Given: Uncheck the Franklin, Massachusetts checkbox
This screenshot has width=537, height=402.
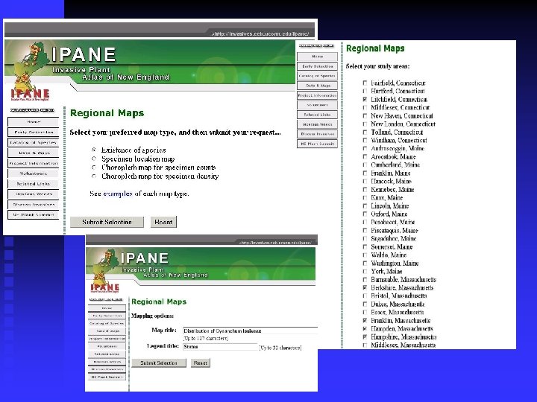Looking at the screenshot, I should (365, 321).
